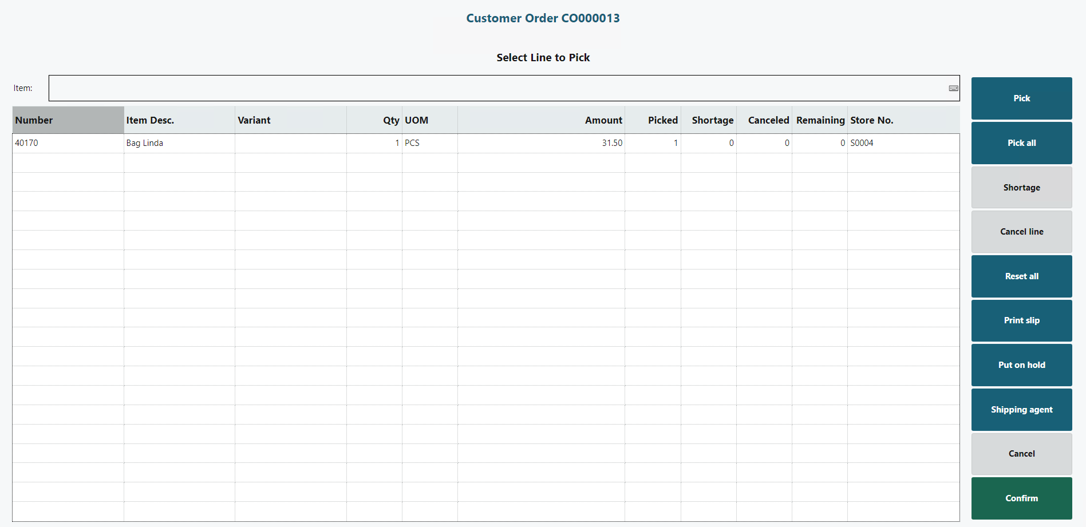Open the on-screen keyboard icon in Item field
Viewport: 1086px width, 527px height.
click(x=953, y=88)
